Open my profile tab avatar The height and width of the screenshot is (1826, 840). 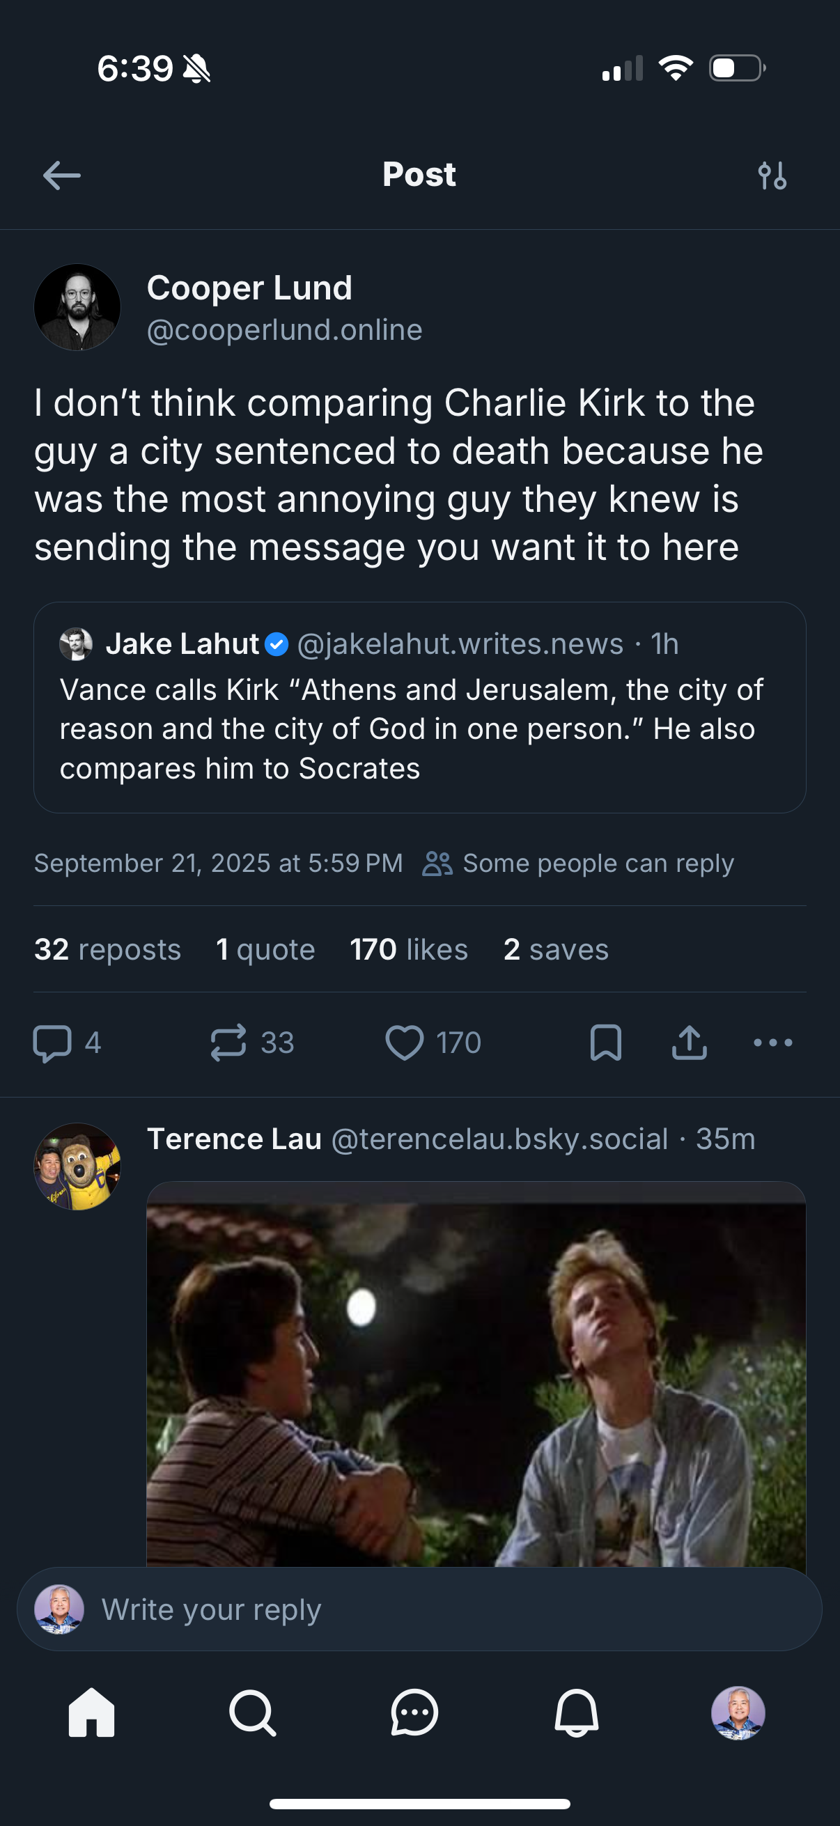(738, 1712)
